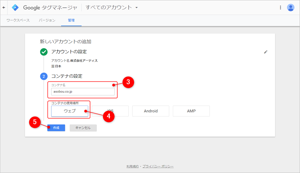The width and height of the screenshot is (300, 173).
Task: Select ウェブ as container usage
Action: coord(70,111)
